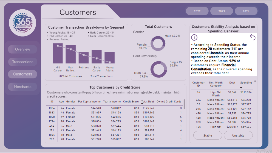Filter dashboard by year 2023
Viewport: 272px width, 153px height.
click(222, 11)
